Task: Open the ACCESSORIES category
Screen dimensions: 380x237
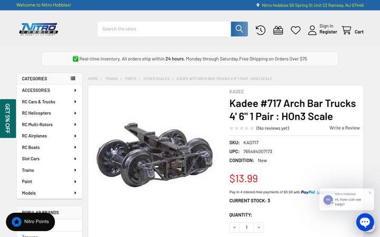Action: coord(36,90)
